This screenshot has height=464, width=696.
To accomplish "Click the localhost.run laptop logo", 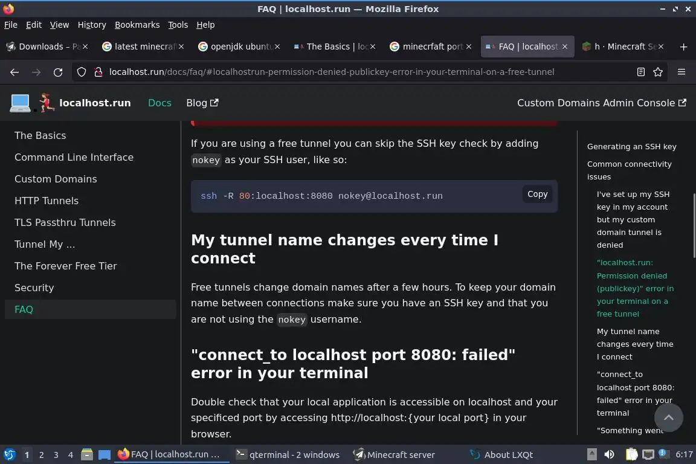I will 21,103.
